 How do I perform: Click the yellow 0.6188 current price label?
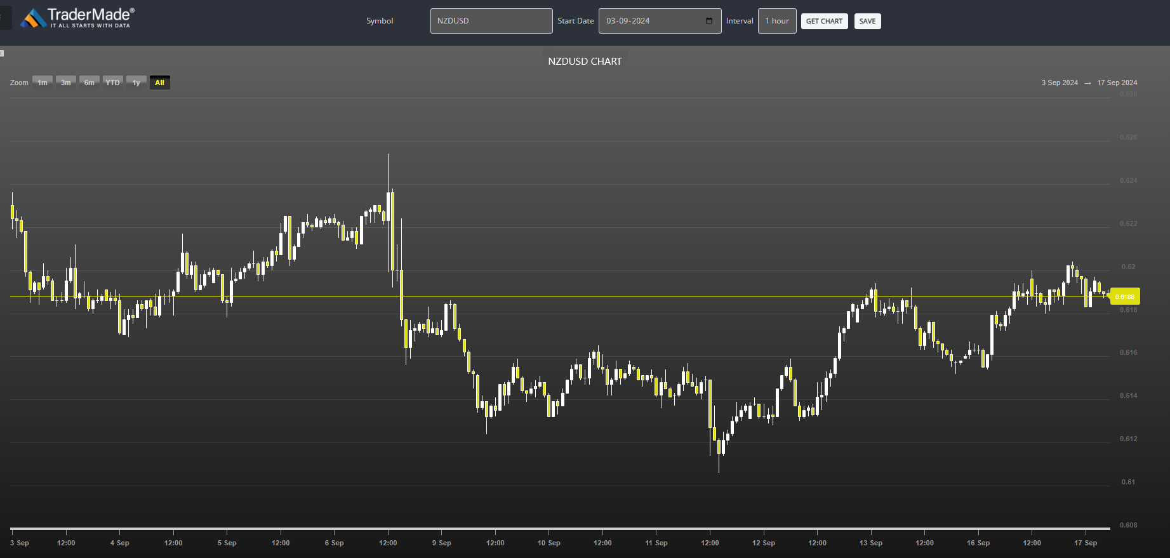[1125, 296]
